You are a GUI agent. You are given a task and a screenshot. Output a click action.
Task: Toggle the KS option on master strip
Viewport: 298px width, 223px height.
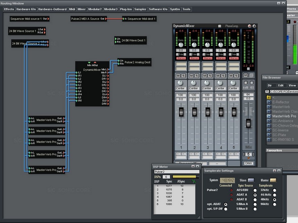pos(252,83)
